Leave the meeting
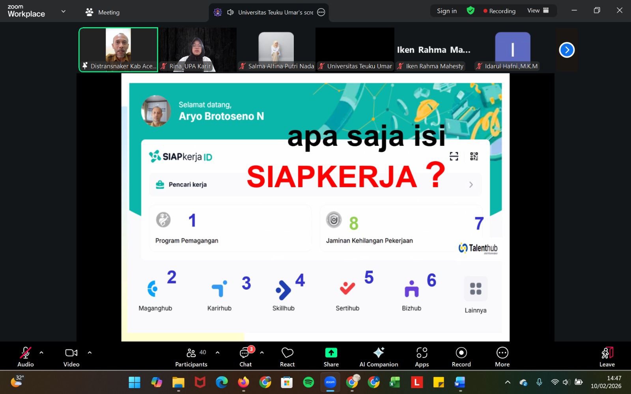 pos(607,357)
